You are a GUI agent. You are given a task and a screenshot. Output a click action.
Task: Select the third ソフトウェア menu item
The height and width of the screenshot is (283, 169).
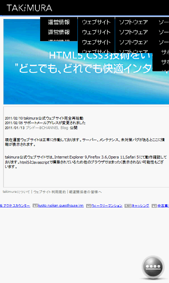tap(134, 42)
